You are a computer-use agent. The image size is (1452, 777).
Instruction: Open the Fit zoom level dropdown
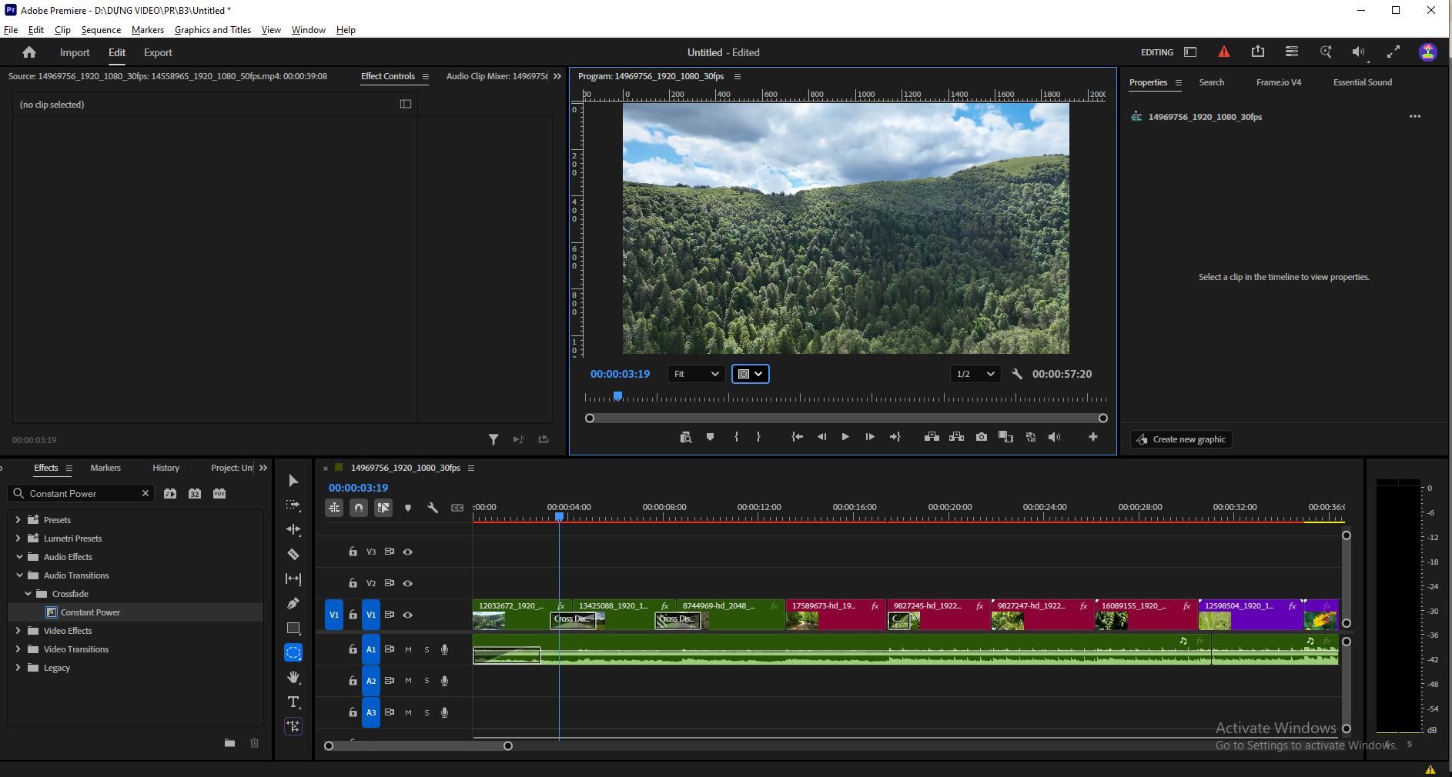696,374
